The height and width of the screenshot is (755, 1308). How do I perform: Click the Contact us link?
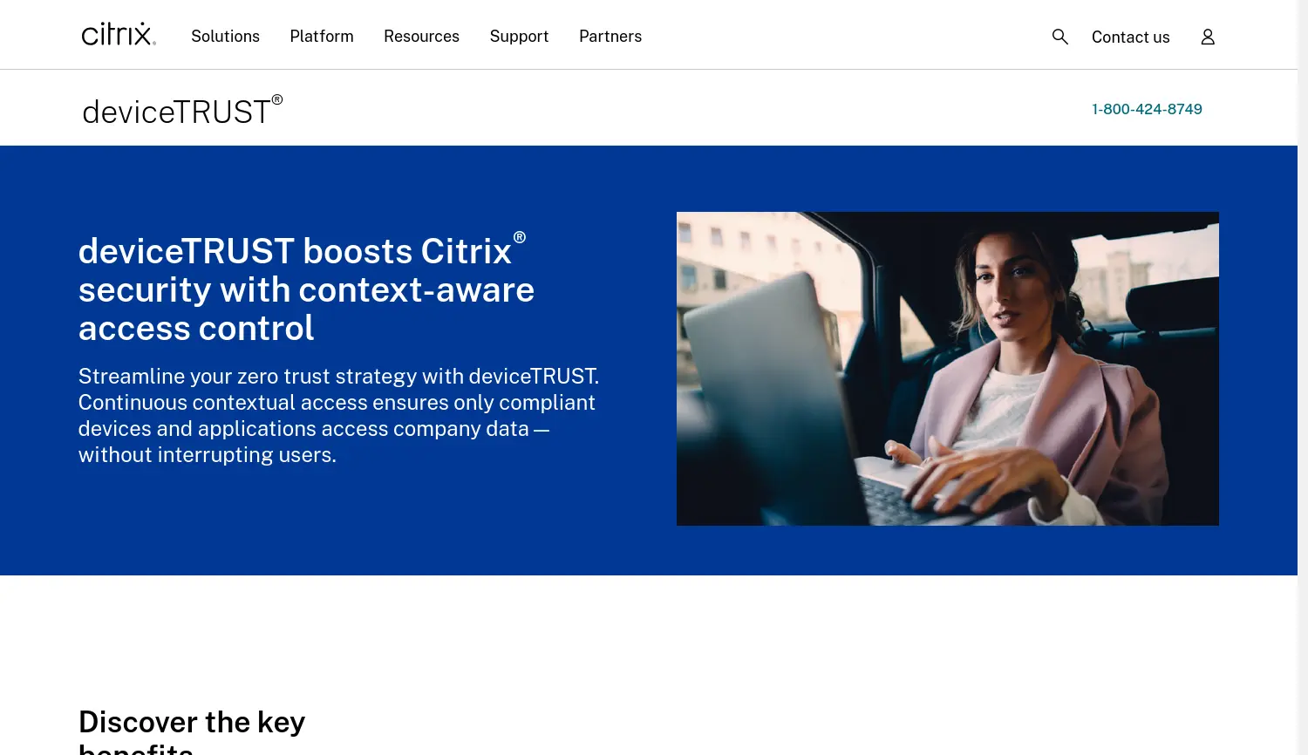click(1130, 37)
